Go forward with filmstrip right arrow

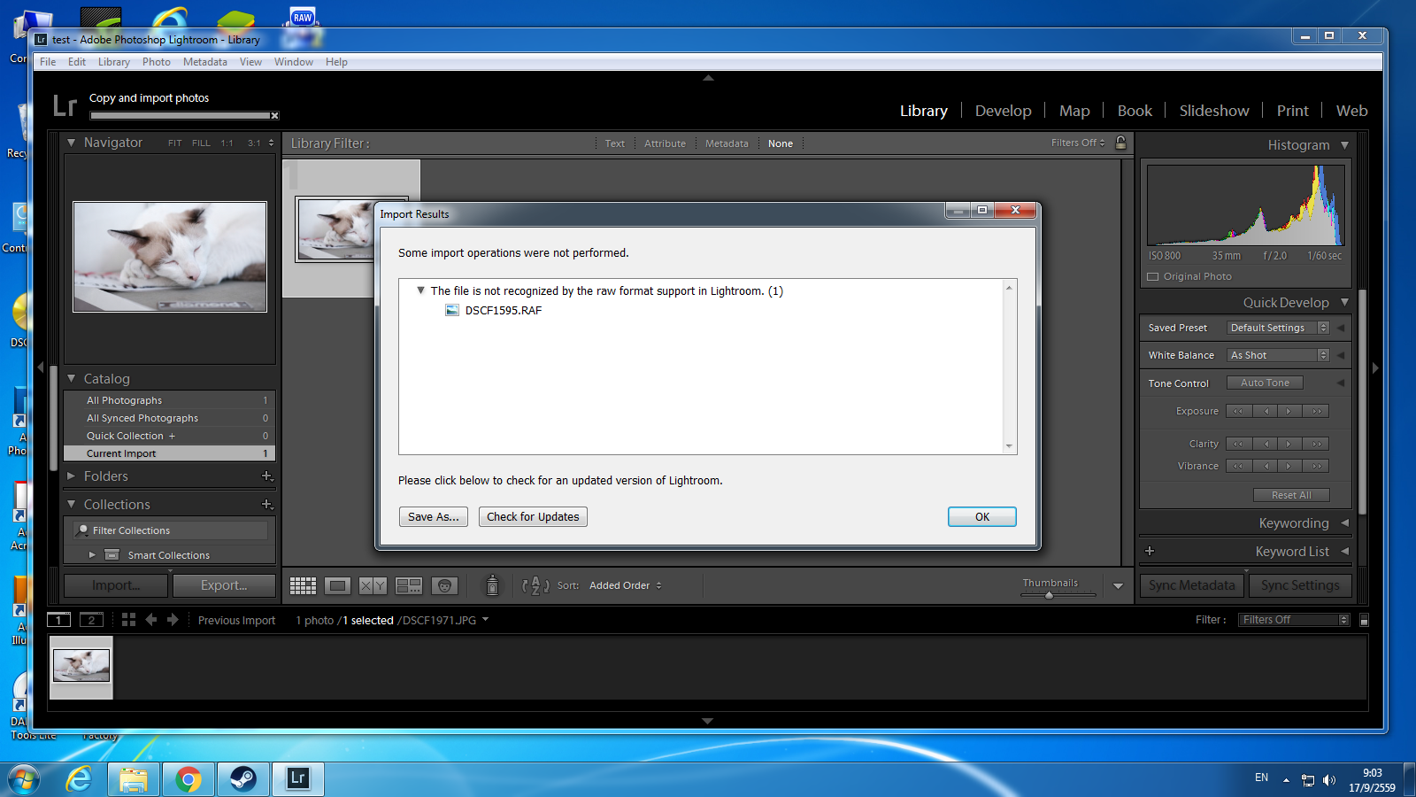(173, 620)
